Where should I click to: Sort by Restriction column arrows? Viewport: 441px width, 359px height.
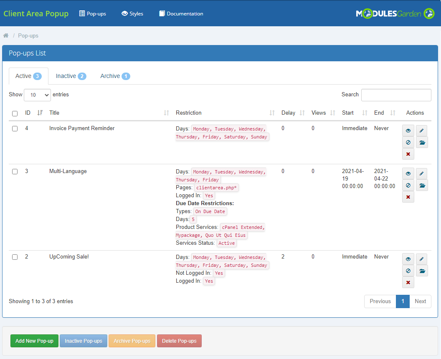click(x=272, y=113)
